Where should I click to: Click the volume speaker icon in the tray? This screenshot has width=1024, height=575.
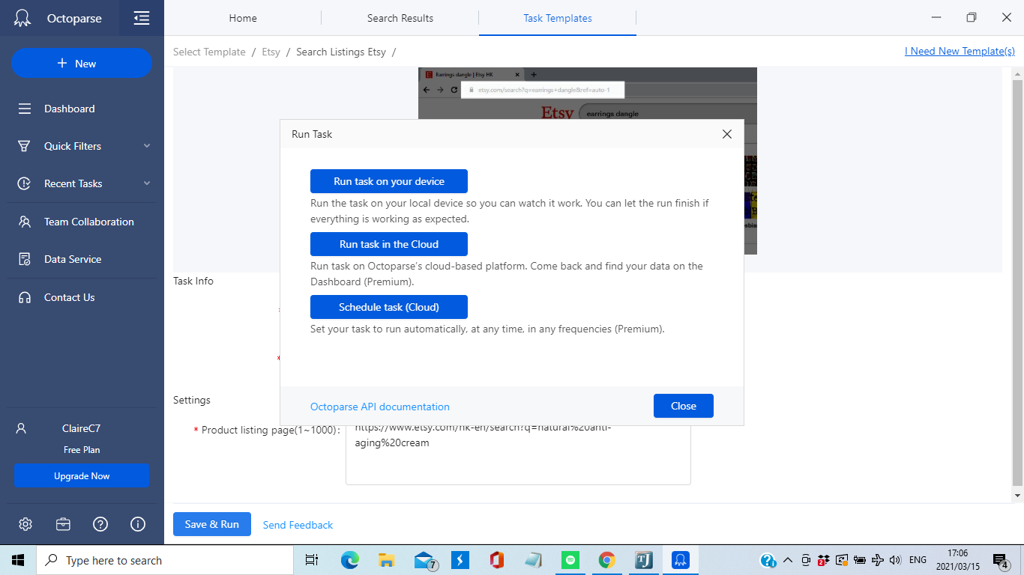(x=894, y=560)
